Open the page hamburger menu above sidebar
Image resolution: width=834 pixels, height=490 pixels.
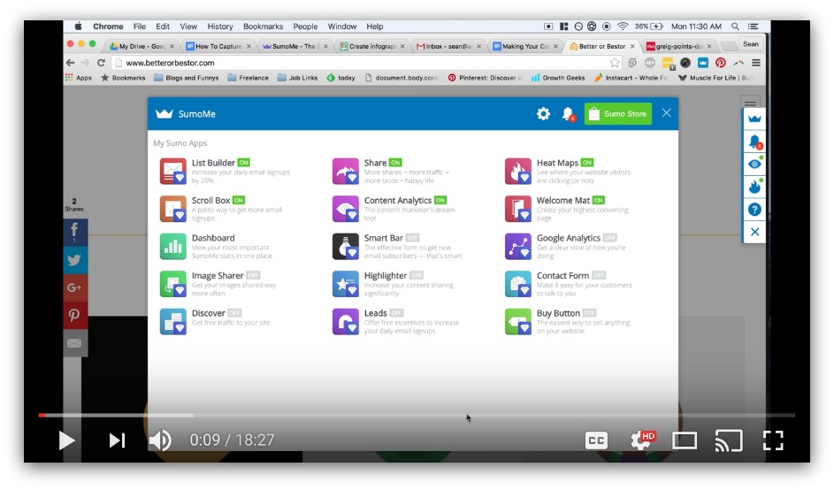click(x=751, y=102)
